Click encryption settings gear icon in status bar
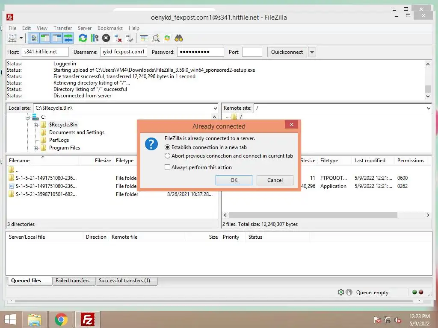The image size is (438, 328). (x=340, y=292)
